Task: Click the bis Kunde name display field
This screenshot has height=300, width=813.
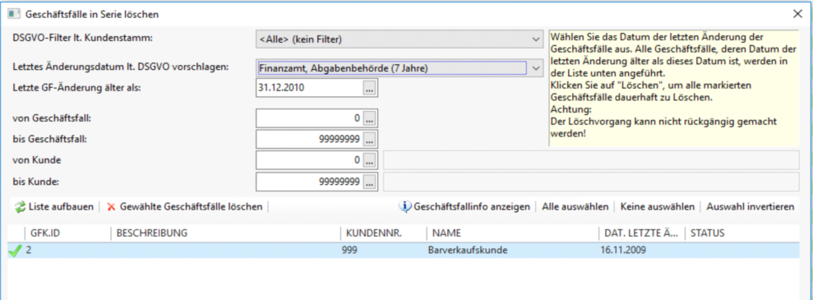Action: tap(591, 182)
